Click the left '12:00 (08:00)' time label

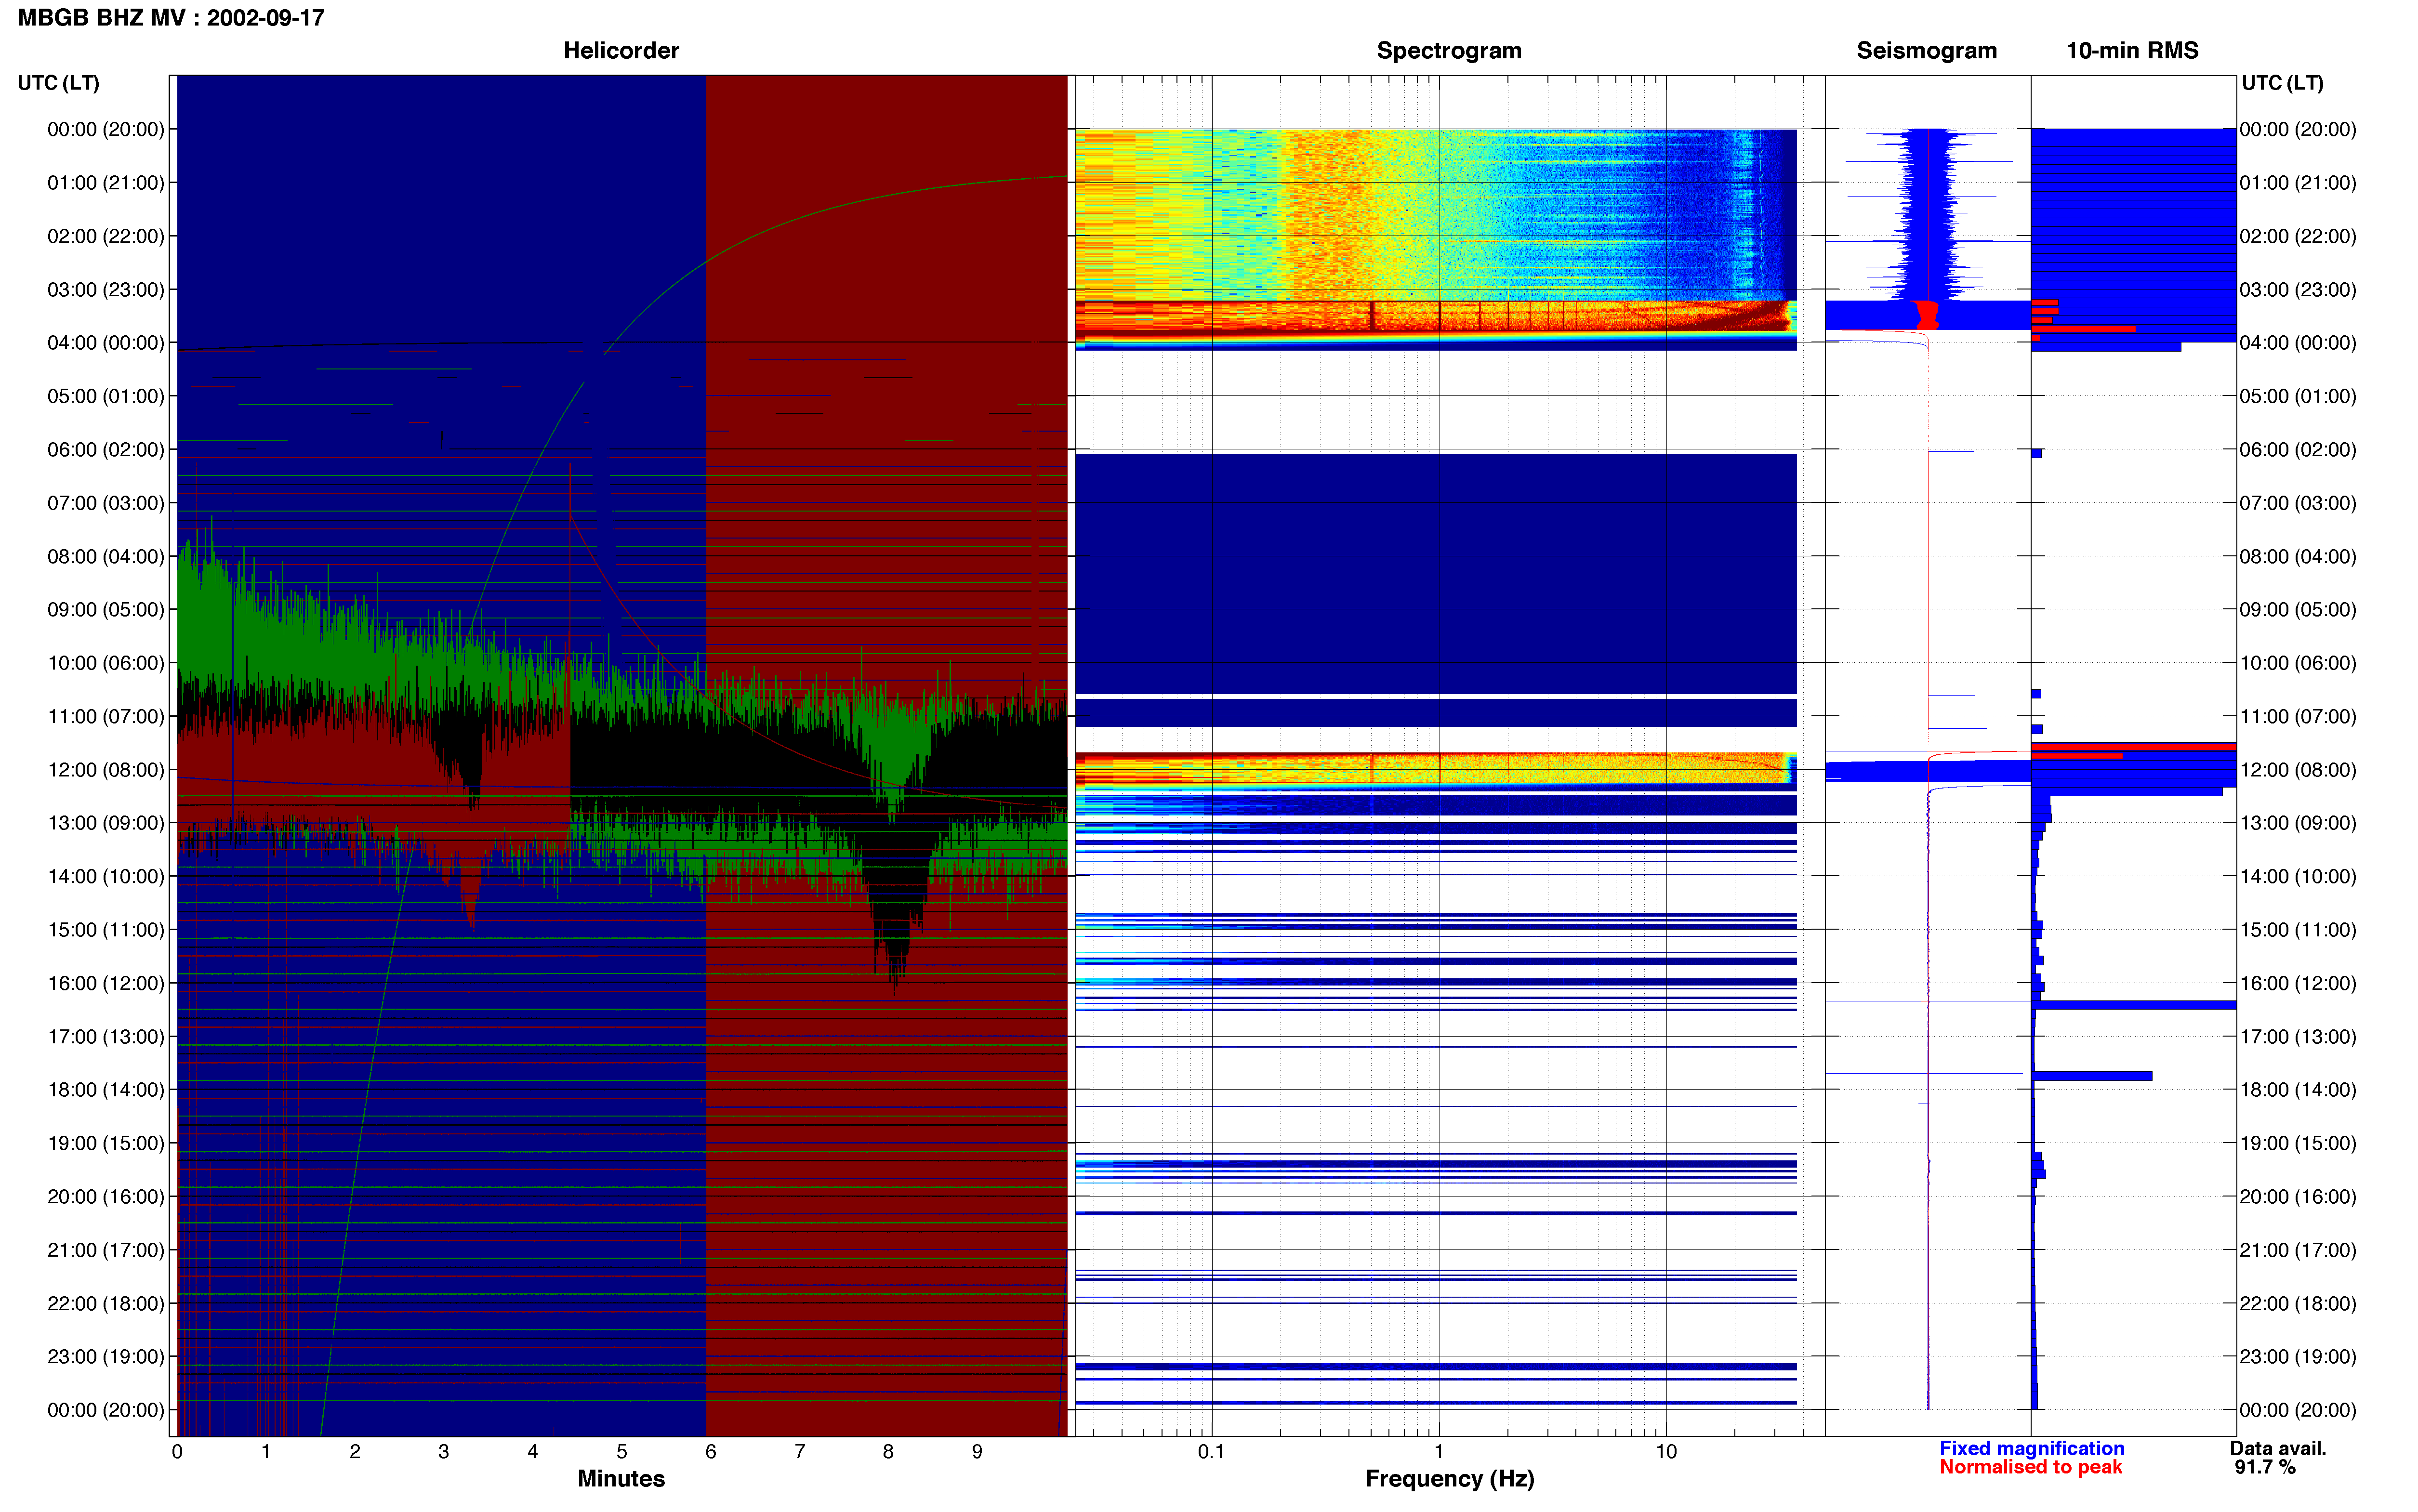106,770
